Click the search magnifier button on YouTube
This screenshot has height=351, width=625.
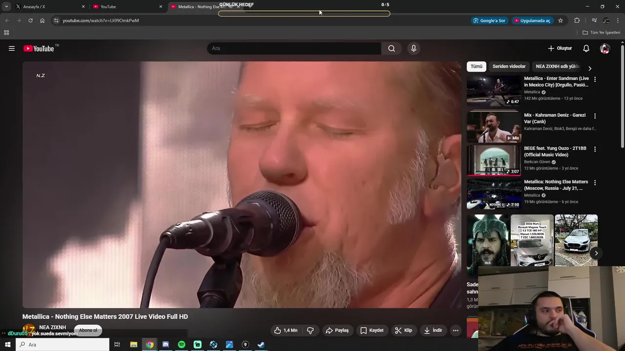392,48
